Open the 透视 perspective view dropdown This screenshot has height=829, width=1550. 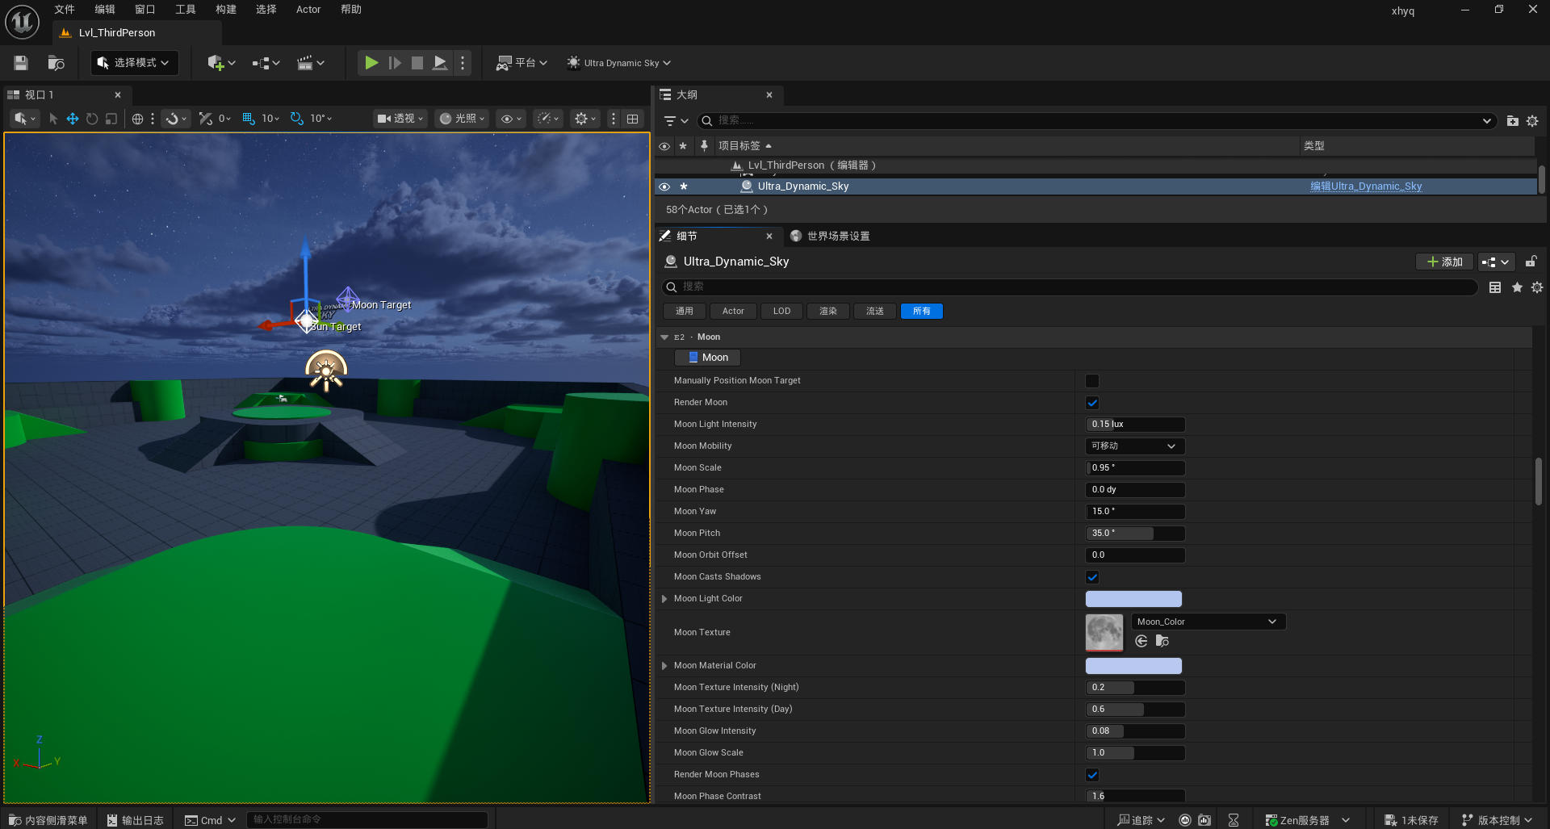pos(400,119)
